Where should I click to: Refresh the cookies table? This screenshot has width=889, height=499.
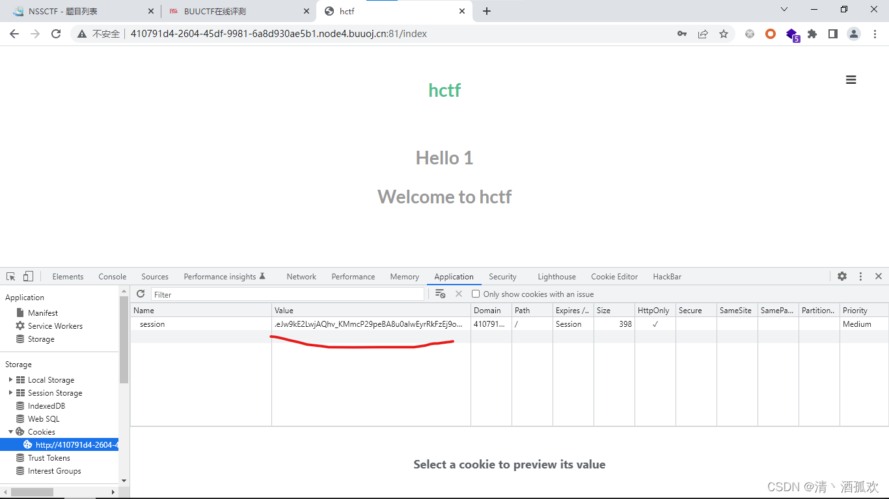pyautogui.click(x=141, y=294)
